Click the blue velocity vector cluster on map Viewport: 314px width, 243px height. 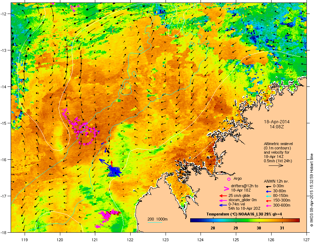(114, 171)
